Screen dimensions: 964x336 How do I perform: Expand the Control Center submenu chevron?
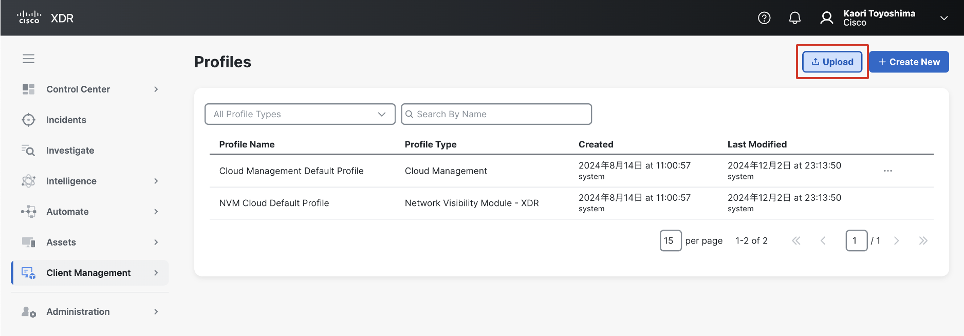point(156,89)
